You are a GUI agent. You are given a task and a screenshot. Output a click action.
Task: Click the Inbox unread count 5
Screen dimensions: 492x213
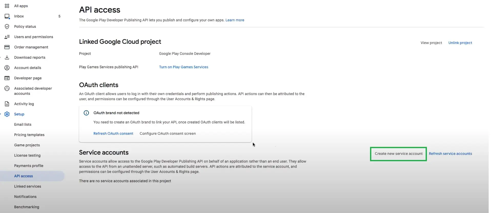pyautogui.click(x=59, y=16)
